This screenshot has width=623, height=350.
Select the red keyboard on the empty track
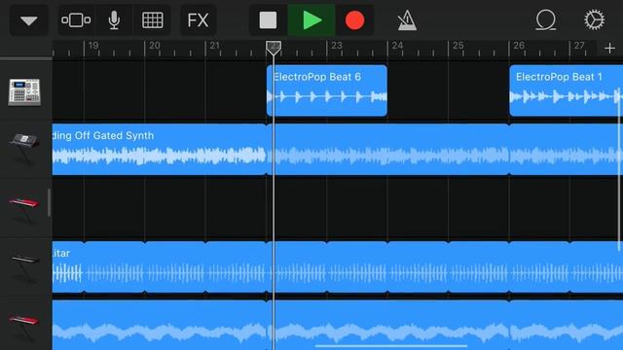point(23,209)
